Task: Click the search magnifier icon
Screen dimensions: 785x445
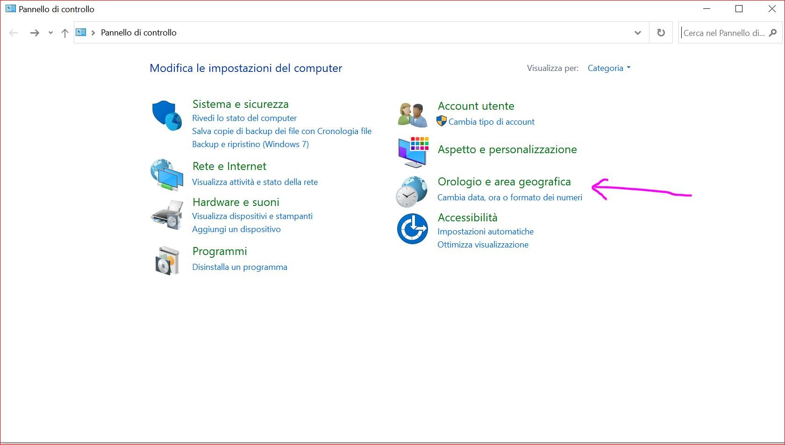Action: (x=773, y=33)
